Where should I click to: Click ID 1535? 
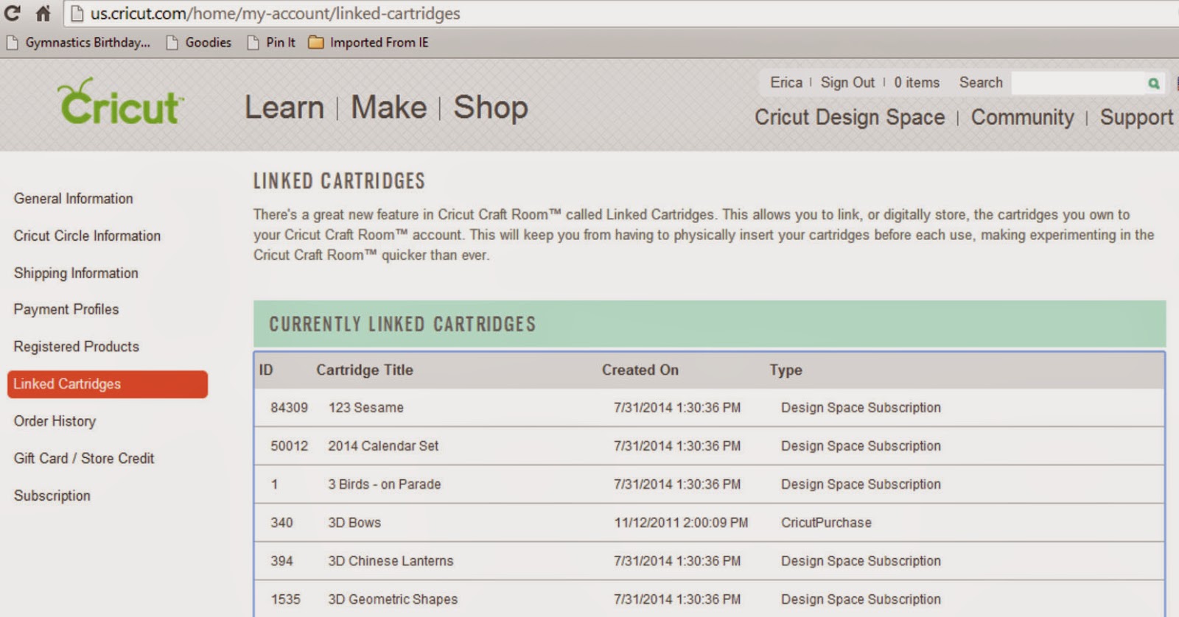pos(285,599)
